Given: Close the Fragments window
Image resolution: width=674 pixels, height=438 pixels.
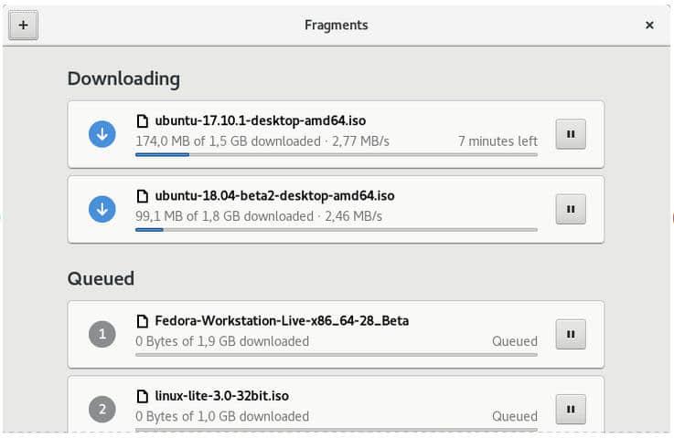Looking at the screenshot, I should tap(649, 26).
